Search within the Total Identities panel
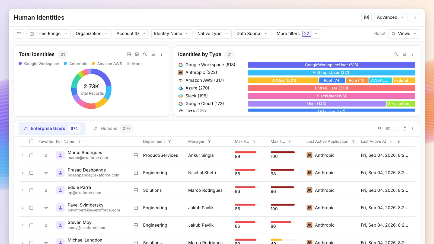The height and width of the screenshot is (244, 434). click(x=145, y=54)
